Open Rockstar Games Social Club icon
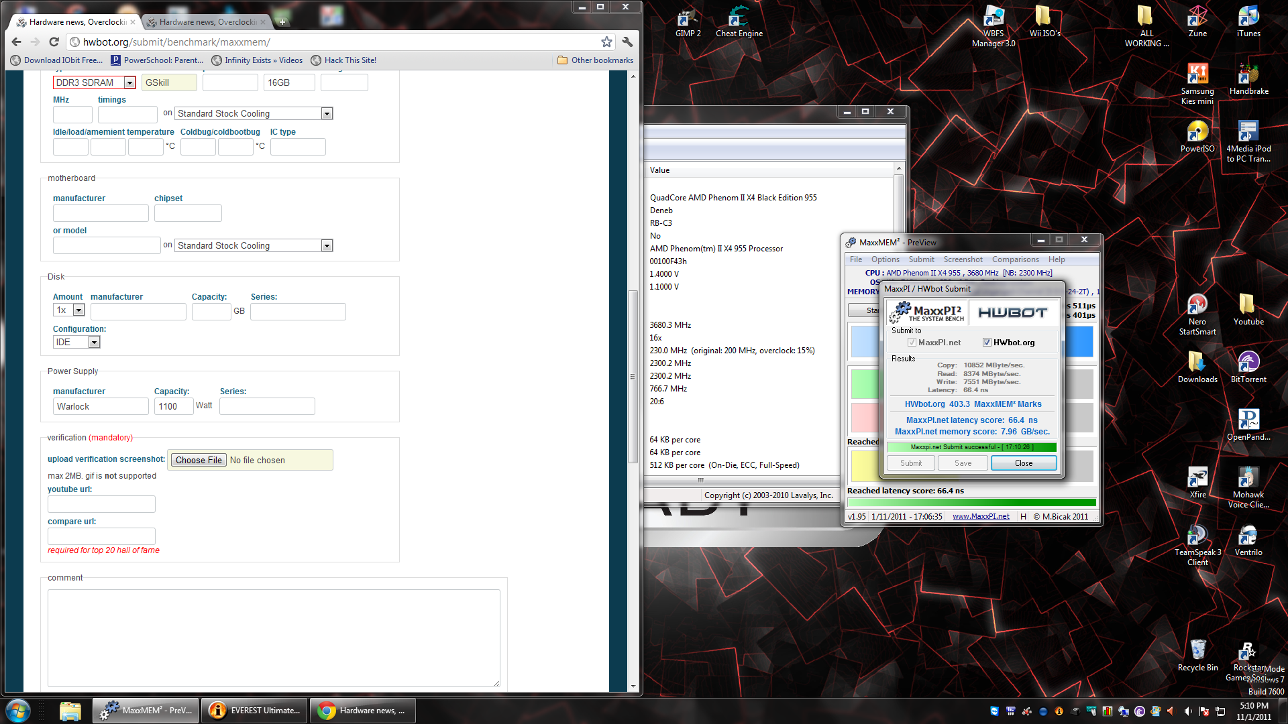1288x724 pixels. [x=1248, y=662]
